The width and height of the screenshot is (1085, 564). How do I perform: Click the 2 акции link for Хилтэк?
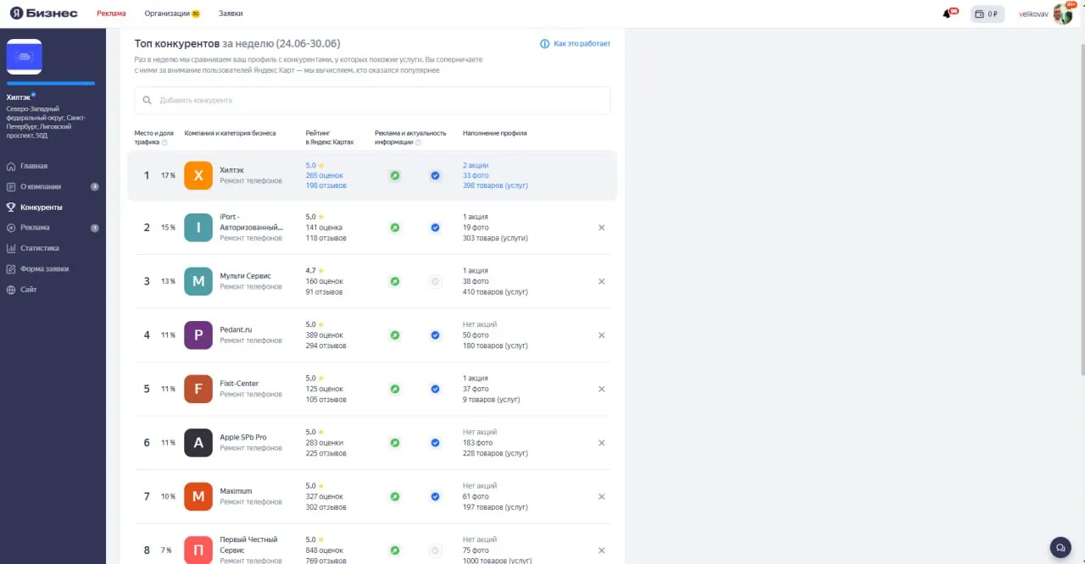tap(476, 165)
